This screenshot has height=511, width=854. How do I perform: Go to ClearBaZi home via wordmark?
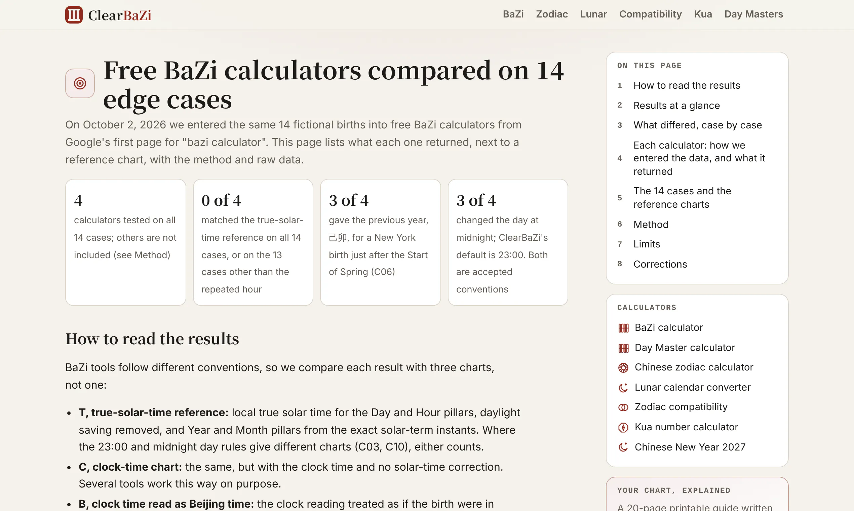[x=119, y=15]
